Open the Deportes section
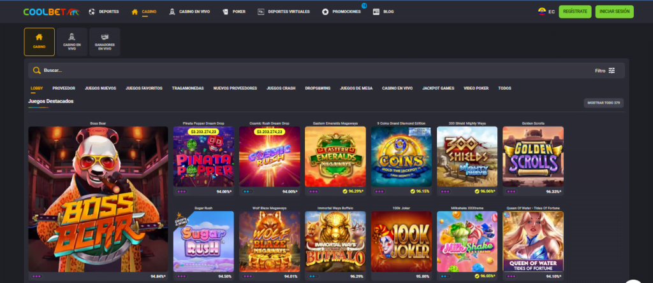The width and height of the screenshot is (653, 283). (105, 11)
